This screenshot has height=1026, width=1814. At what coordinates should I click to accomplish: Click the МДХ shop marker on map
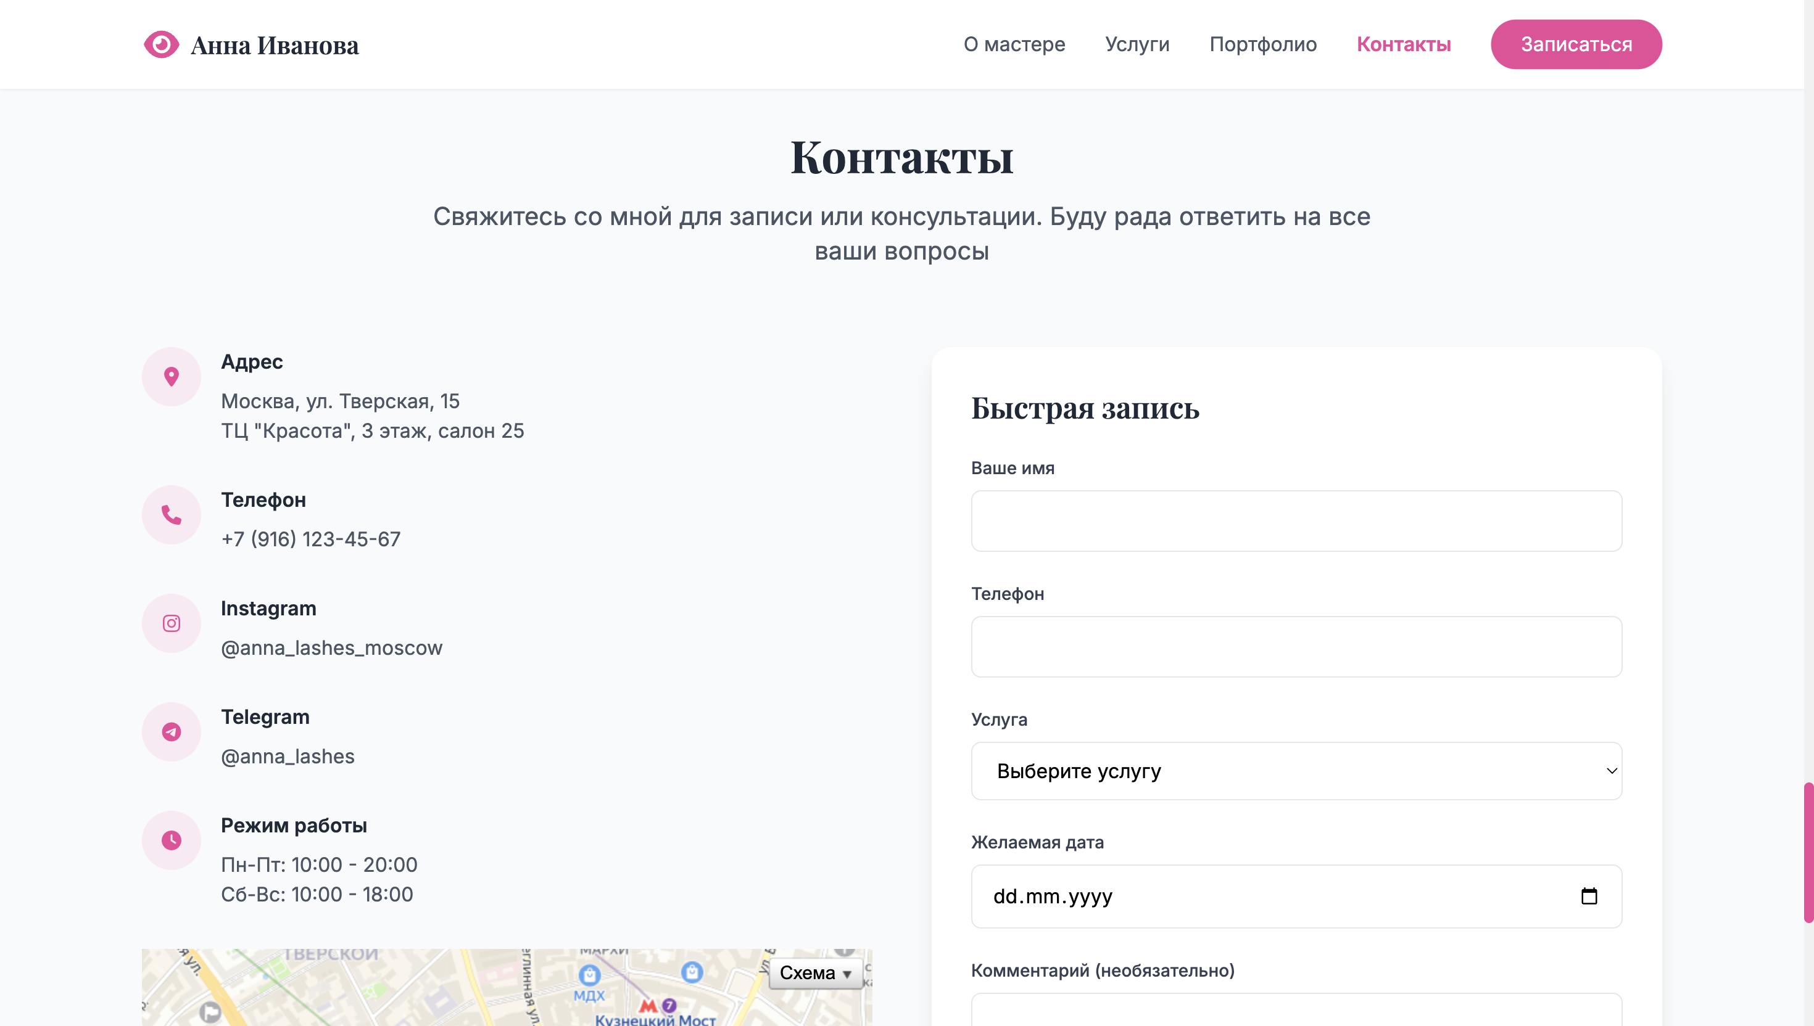(589, 975)
